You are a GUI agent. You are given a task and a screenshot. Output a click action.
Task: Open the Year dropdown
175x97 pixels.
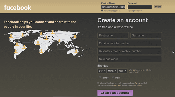(x=122, y=71)
